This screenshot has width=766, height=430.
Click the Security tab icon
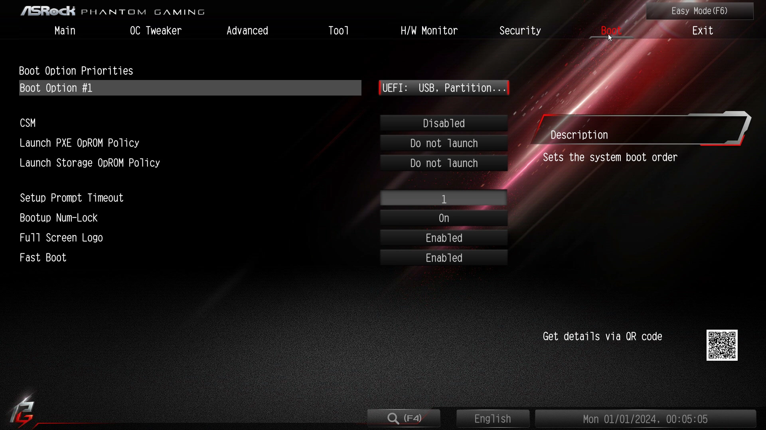[520, 30]
